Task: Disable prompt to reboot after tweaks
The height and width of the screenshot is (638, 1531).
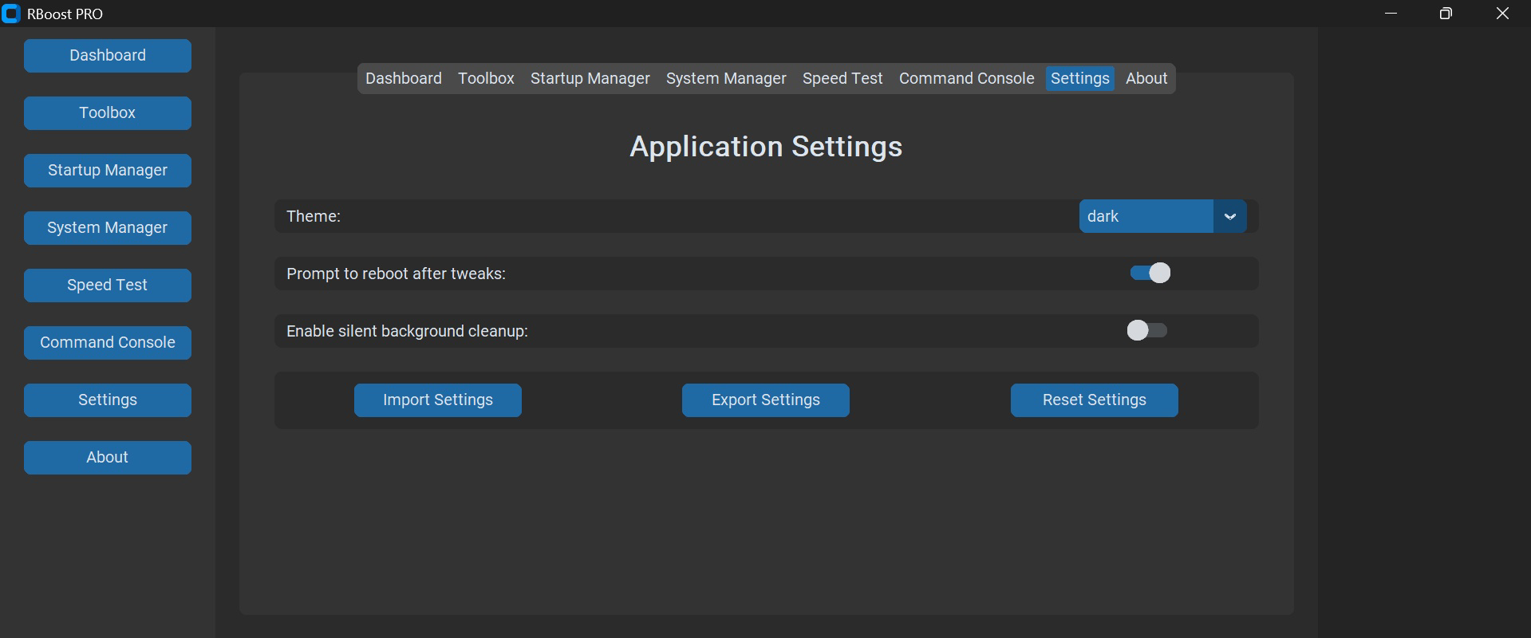Action: coord(1150,273)
